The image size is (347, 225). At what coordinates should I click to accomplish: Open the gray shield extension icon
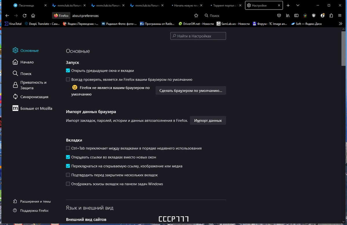click(x=314, y=16)
